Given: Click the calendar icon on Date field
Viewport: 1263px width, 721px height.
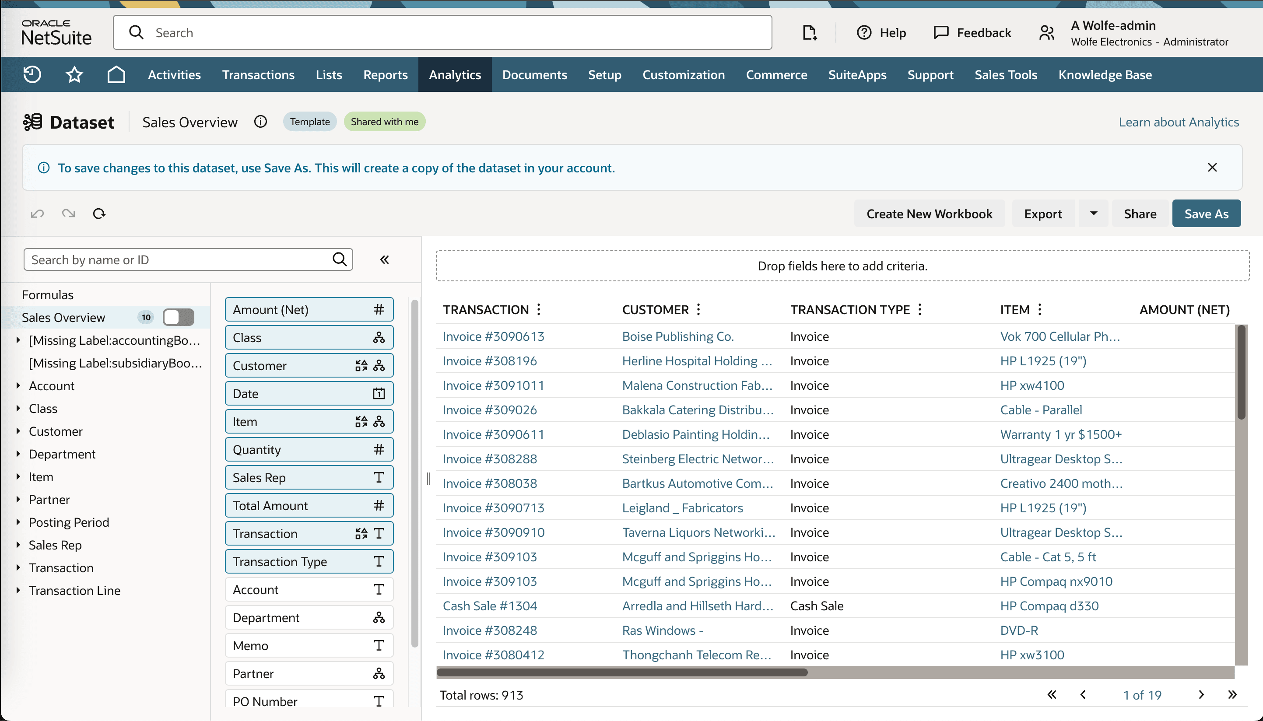Looking at the screenshot, I should [379, 394].
